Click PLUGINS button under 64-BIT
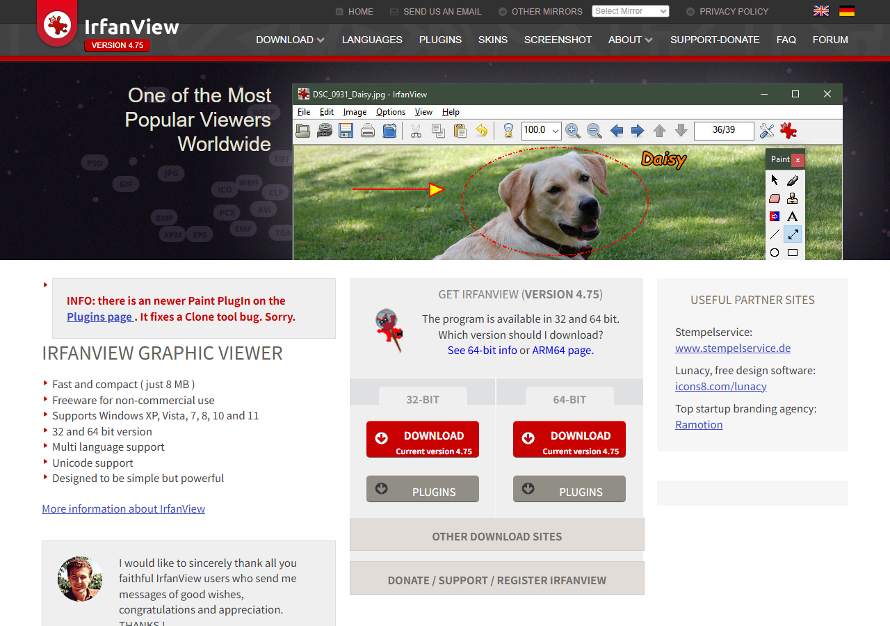Viewport: 890px width, 626px height. [x=569, y=489]
